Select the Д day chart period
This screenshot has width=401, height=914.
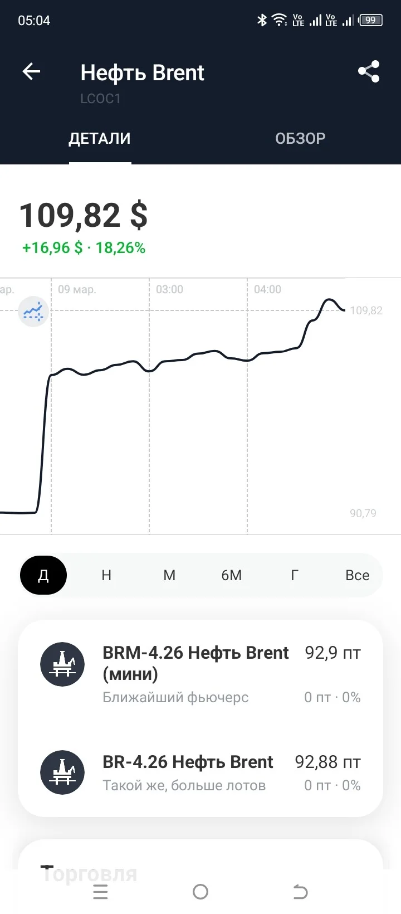coord(43,575)
